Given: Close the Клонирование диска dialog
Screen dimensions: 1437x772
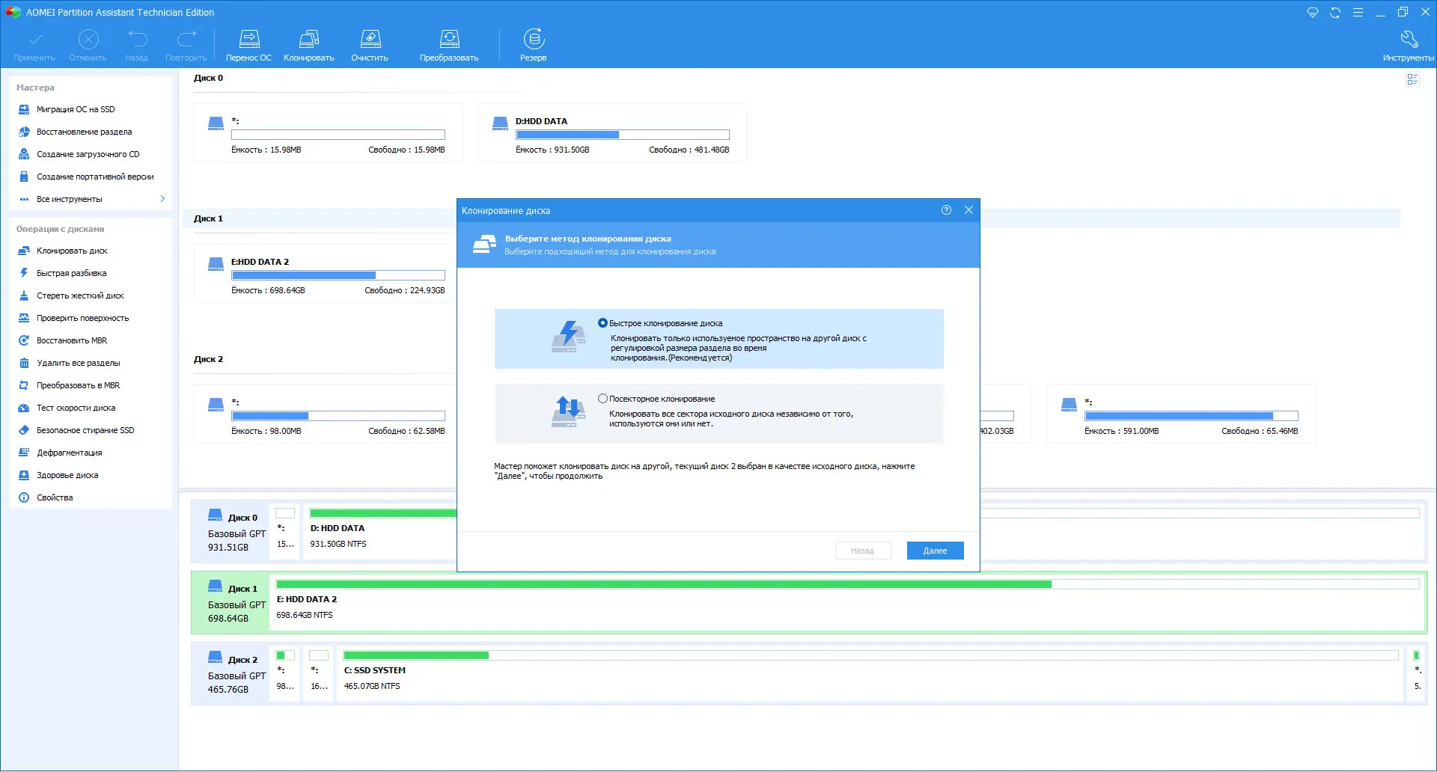Looking at the screenshot, I should coord(968,210).
